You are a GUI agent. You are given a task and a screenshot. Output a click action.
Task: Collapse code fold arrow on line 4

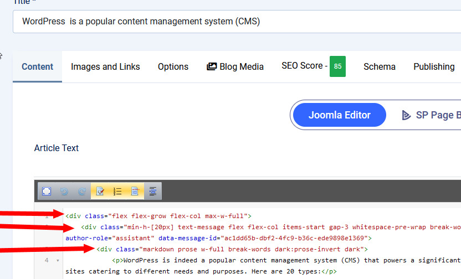[58, 260]
